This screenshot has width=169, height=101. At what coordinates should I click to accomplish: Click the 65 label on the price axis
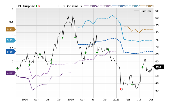pos(157,54)
